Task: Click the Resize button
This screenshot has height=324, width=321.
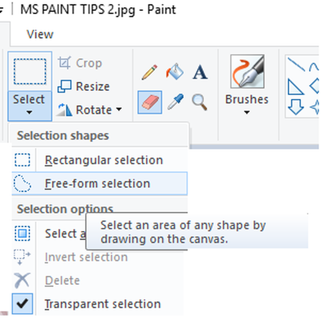Action: point(84,87)
